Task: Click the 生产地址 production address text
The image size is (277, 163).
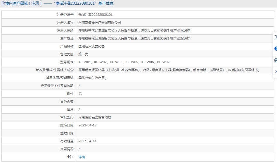Action: [134, 38]
